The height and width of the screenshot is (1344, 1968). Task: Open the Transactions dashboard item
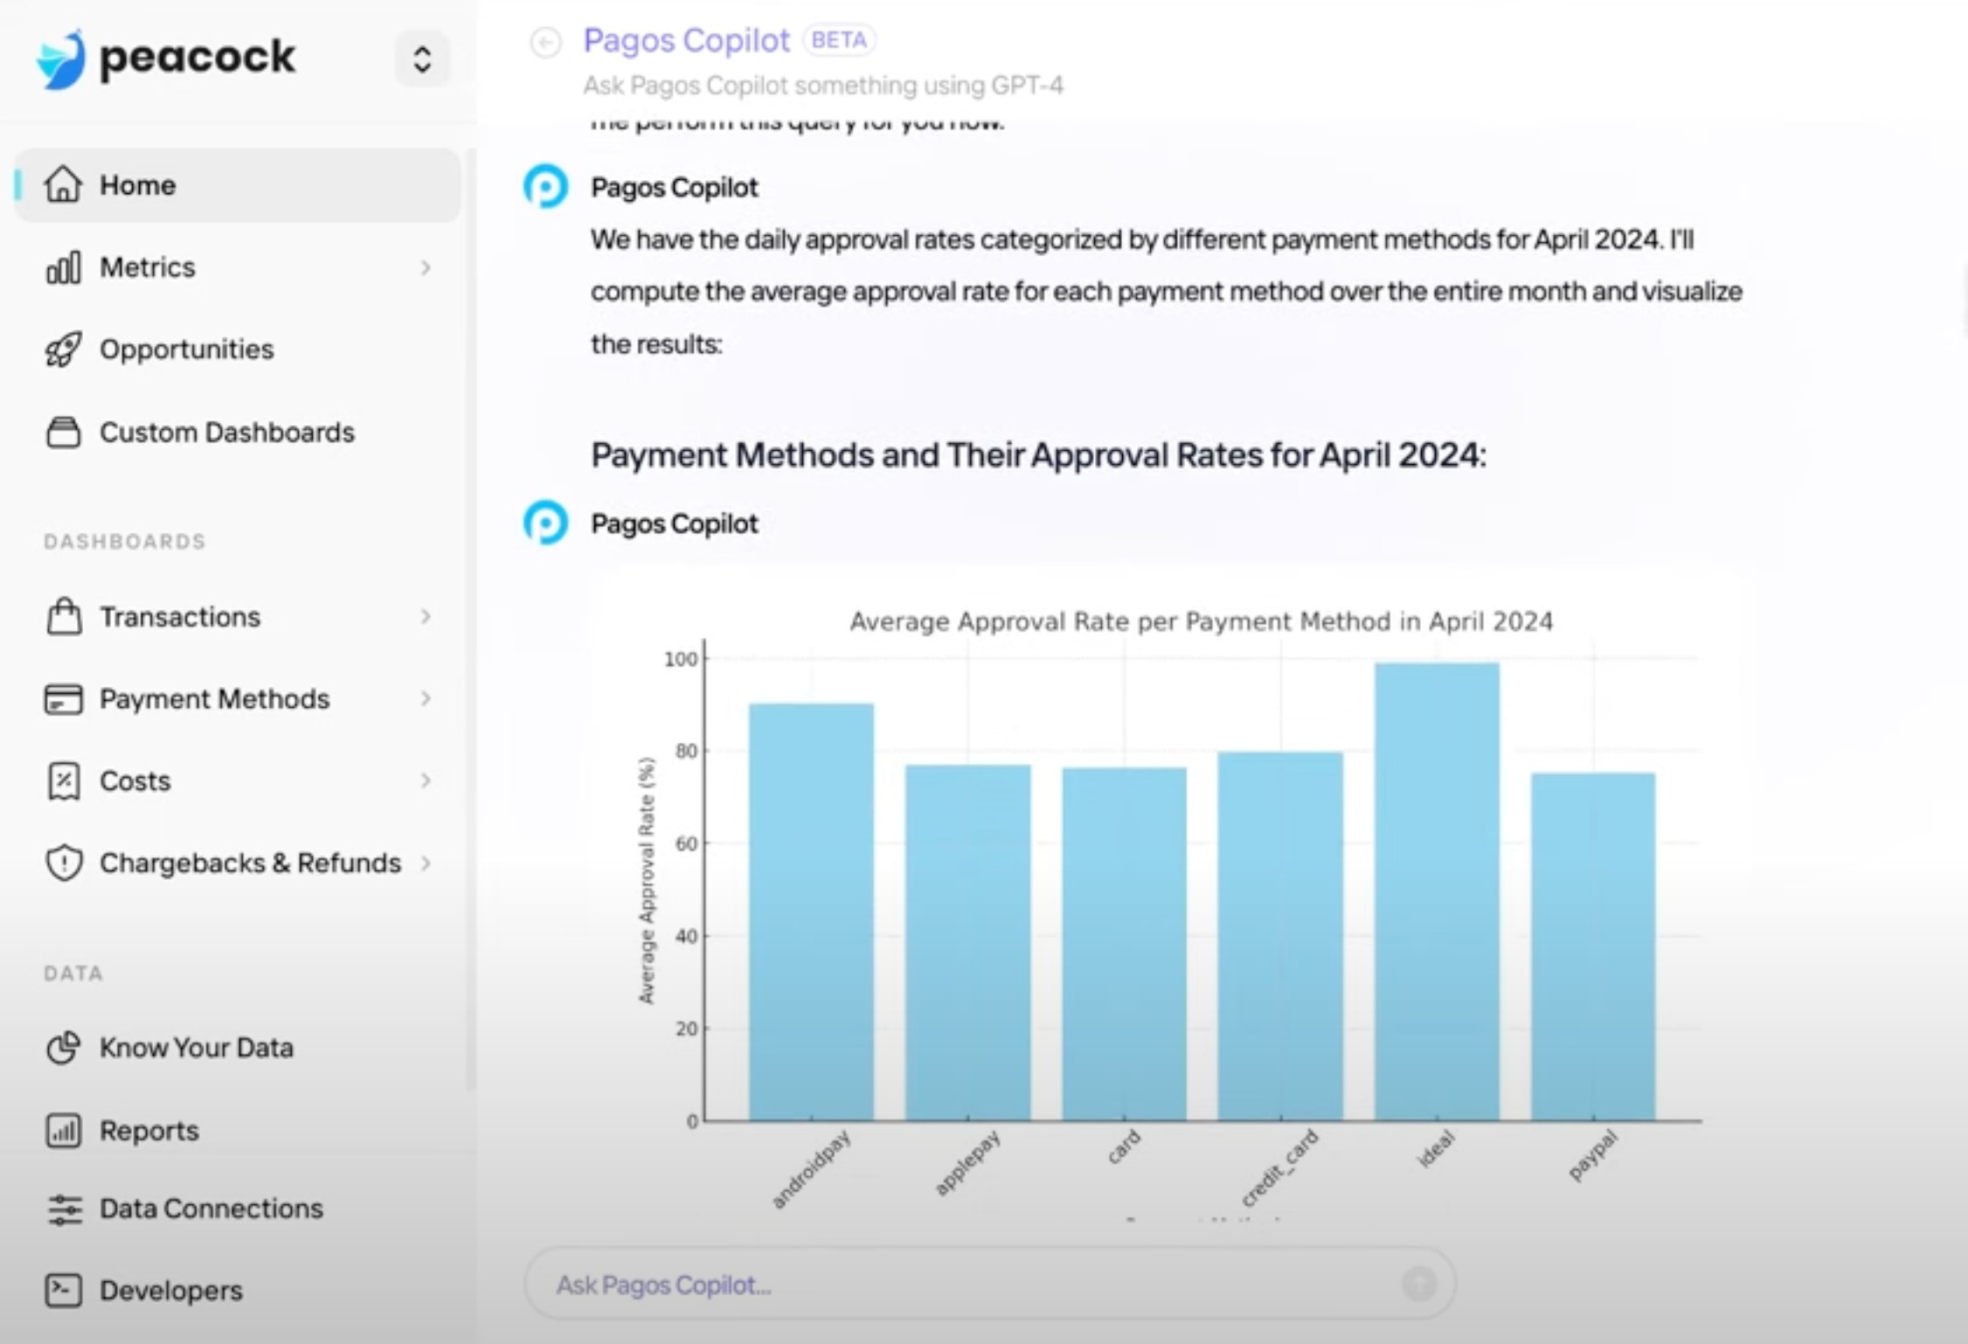(x=237, y=616)
